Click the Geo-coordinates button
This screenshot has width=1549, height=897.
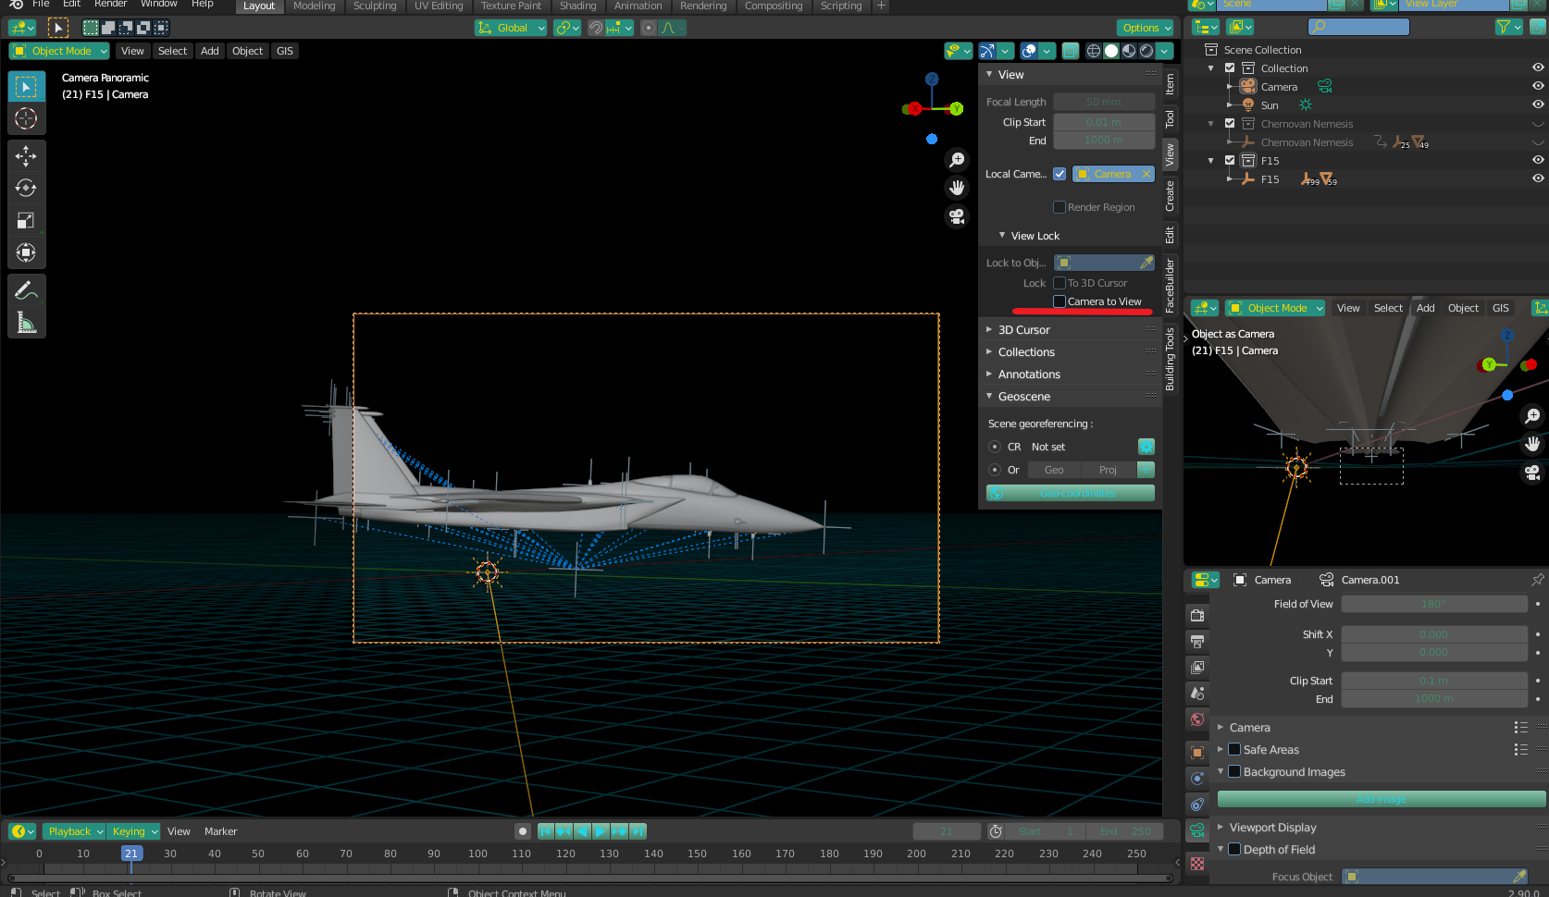pos(1071,493)
